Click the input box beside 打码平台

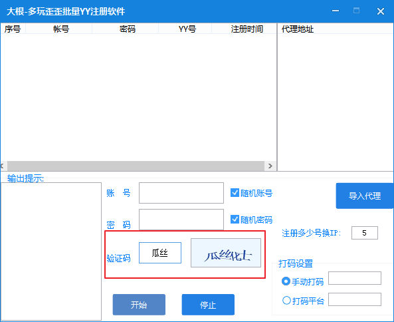355,299
